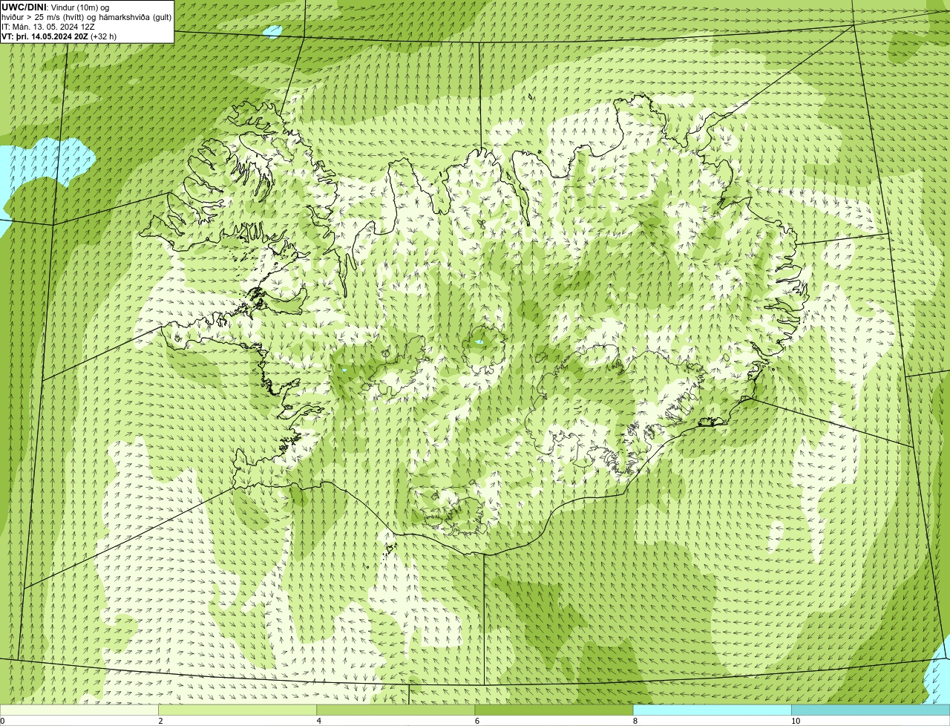Screen dimensions: 950x726
Task: Click the '2' label on the wind scale
Action: pyautogui.click(x=160, y=721)
